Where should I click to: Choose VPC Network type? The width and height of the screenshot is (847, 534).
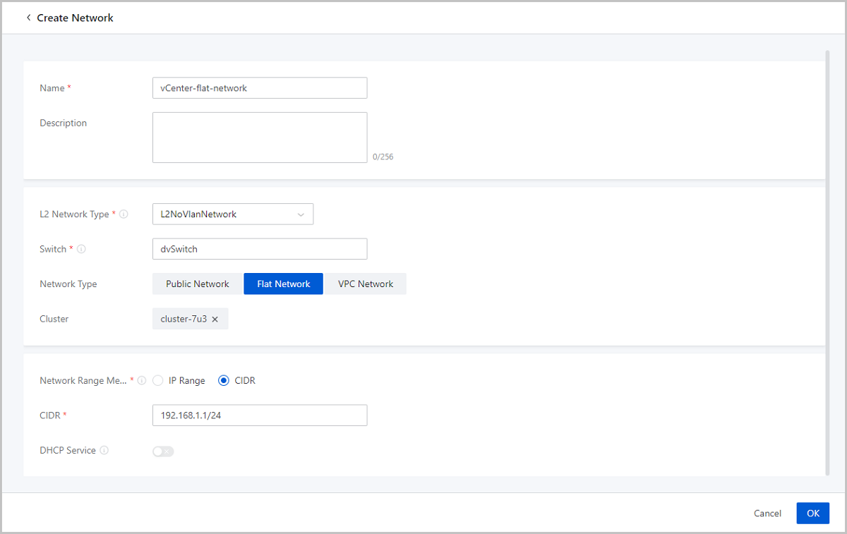click(365, 284)
